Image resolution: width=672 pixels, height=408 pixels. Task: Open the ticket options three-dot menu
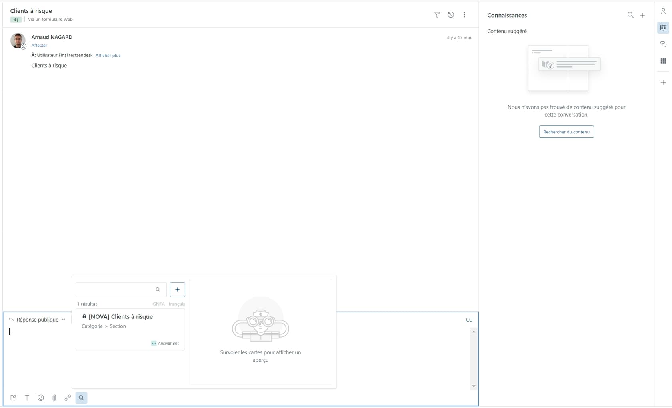tap(464, 15)
